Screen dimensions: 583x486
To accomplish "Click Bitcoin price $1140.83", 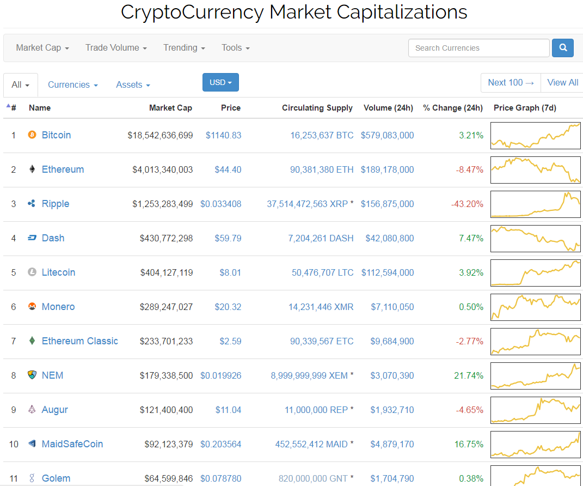I will pos(224,136).
